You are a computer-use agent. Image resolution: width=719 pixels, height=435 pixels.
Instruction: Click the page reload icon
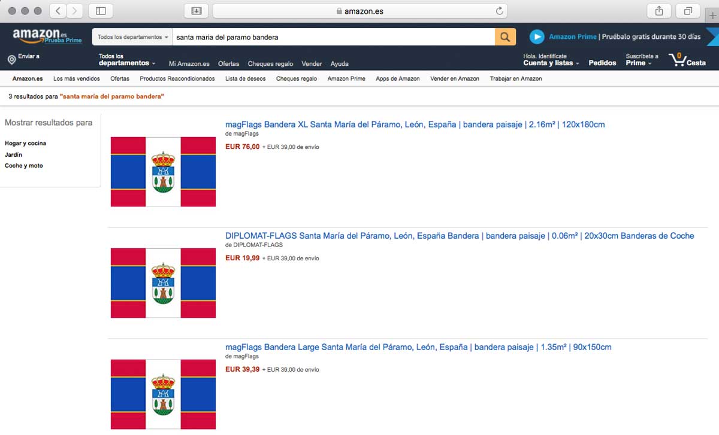(500, 11)
